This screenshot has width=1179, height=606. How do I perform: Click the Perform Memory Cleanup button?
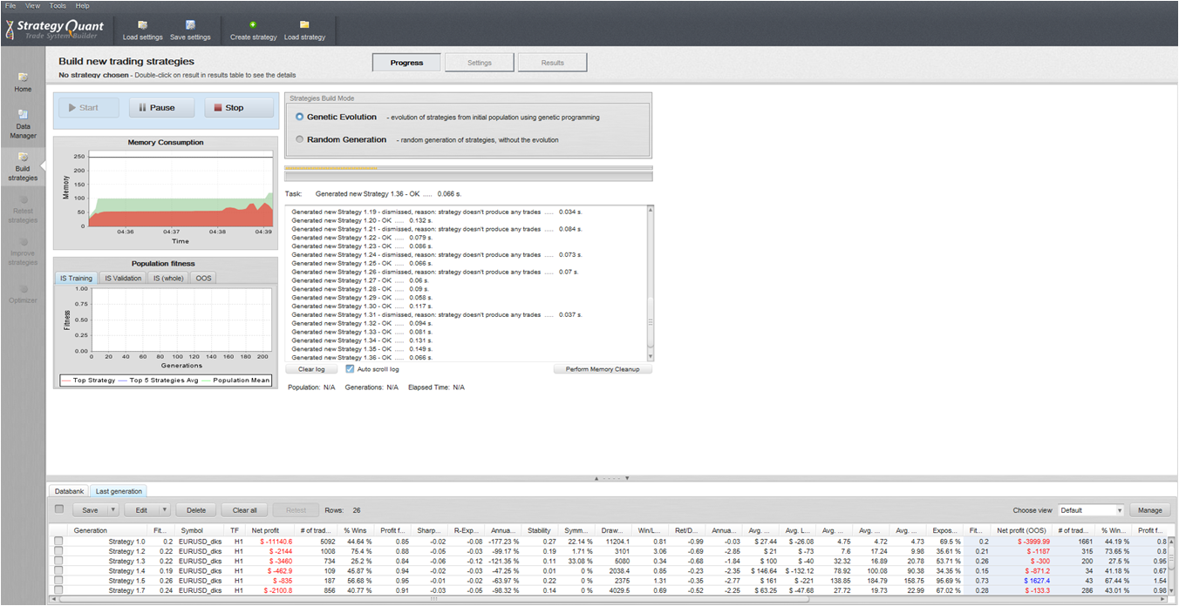(603, 369)
